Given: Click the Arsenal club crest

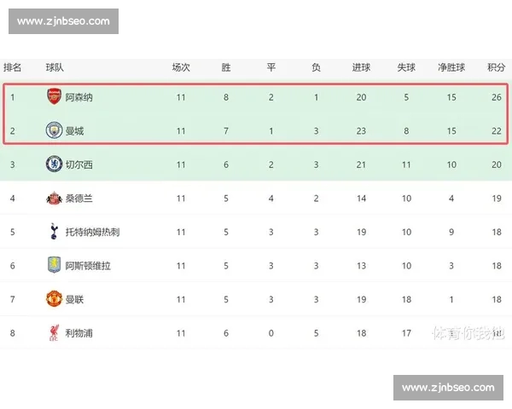Looking at the screenshot, I should coord(54,97).
